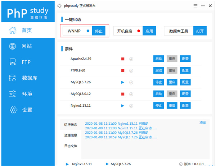Switch to the 数据库 section

click(x=30, y=78)
